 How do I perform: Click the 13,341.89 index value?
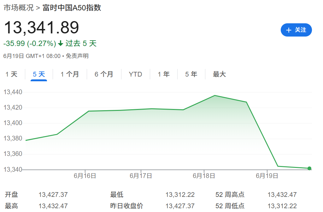(41, 27)
